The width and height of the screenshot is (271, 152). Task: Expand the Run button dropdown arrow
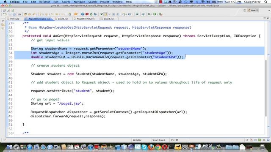(157, 14)
